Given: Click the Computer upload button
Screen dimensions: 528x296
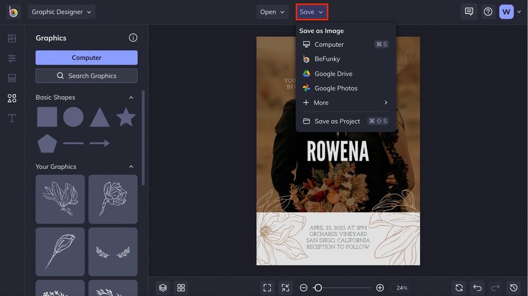Looking at the screenshot, I should [87, 58].
